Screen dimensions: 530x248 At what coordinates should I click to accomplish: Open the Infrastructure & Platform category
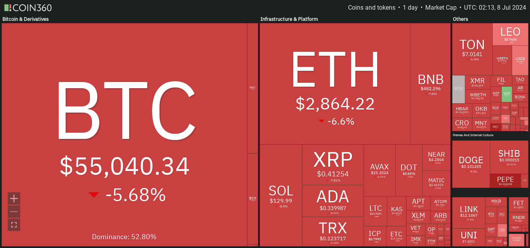pos(289,19)
